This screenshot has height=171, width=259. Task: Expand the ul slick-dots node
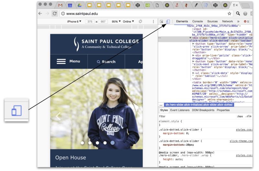(x=193, y=73)
